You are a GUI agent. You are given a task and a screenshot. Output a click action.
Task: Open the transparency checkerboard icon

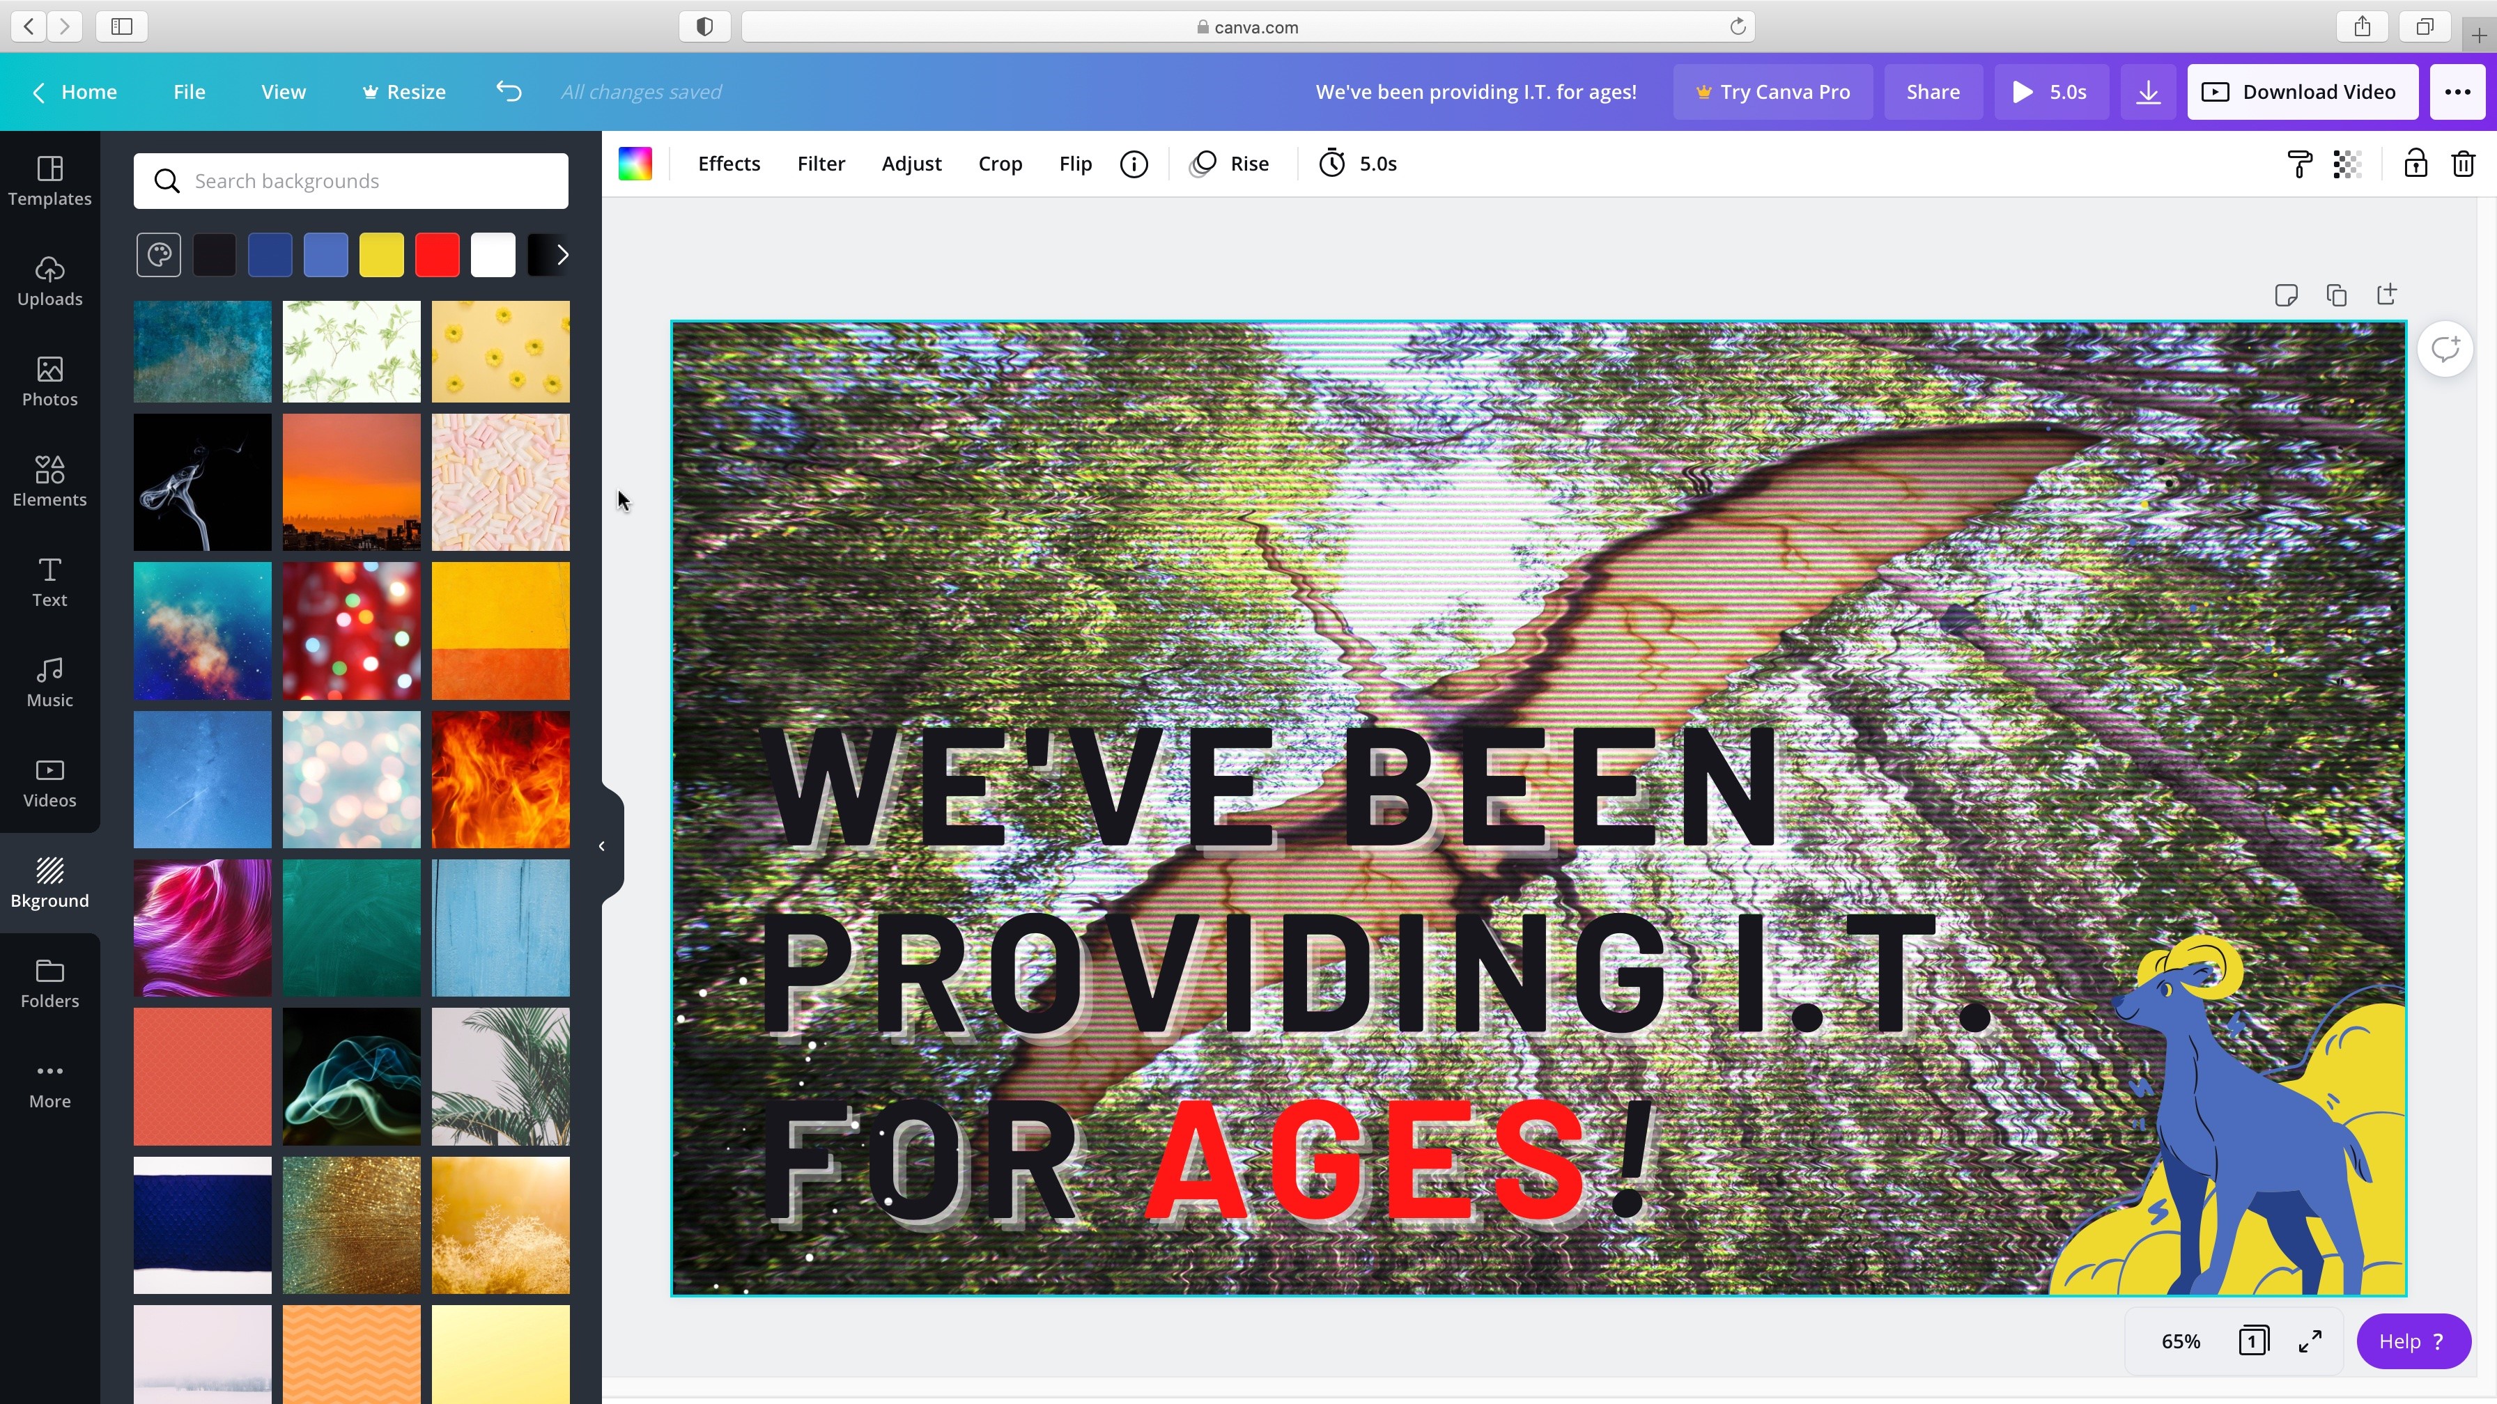point(2347,164)
